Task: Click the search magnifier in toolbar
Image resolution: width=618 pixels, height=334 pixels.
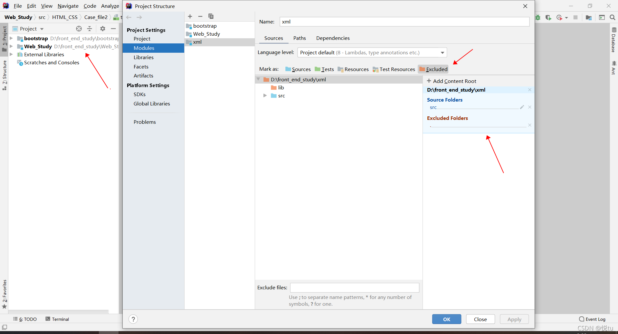Action: coord(613,17)
